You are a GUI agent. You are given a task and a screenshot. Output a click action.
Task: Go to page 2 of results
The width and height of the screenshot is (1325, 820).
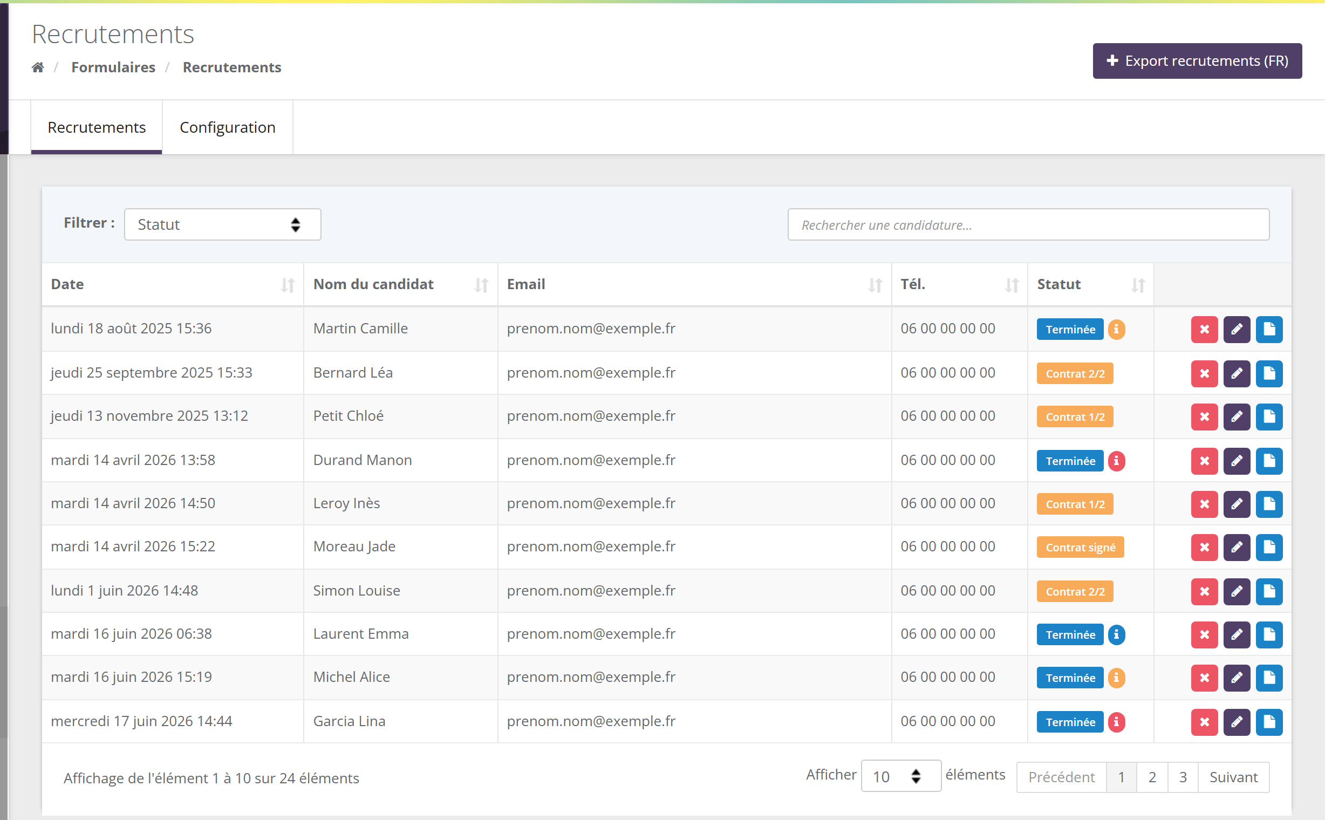pos(1152,777)
